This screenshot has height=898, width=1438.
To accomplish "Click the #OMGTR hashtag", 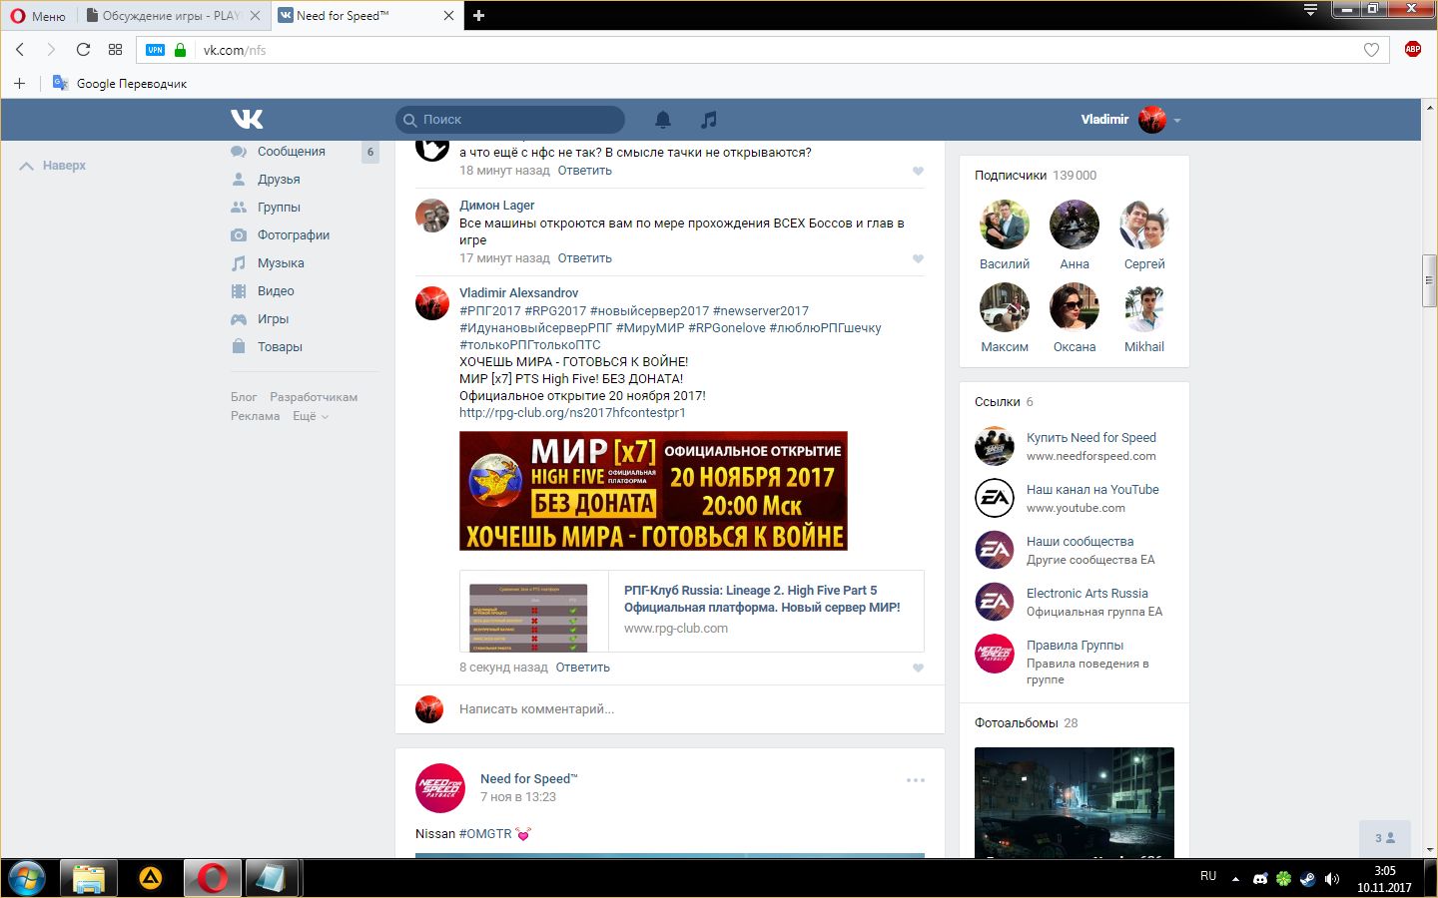I will pos(484,834).
